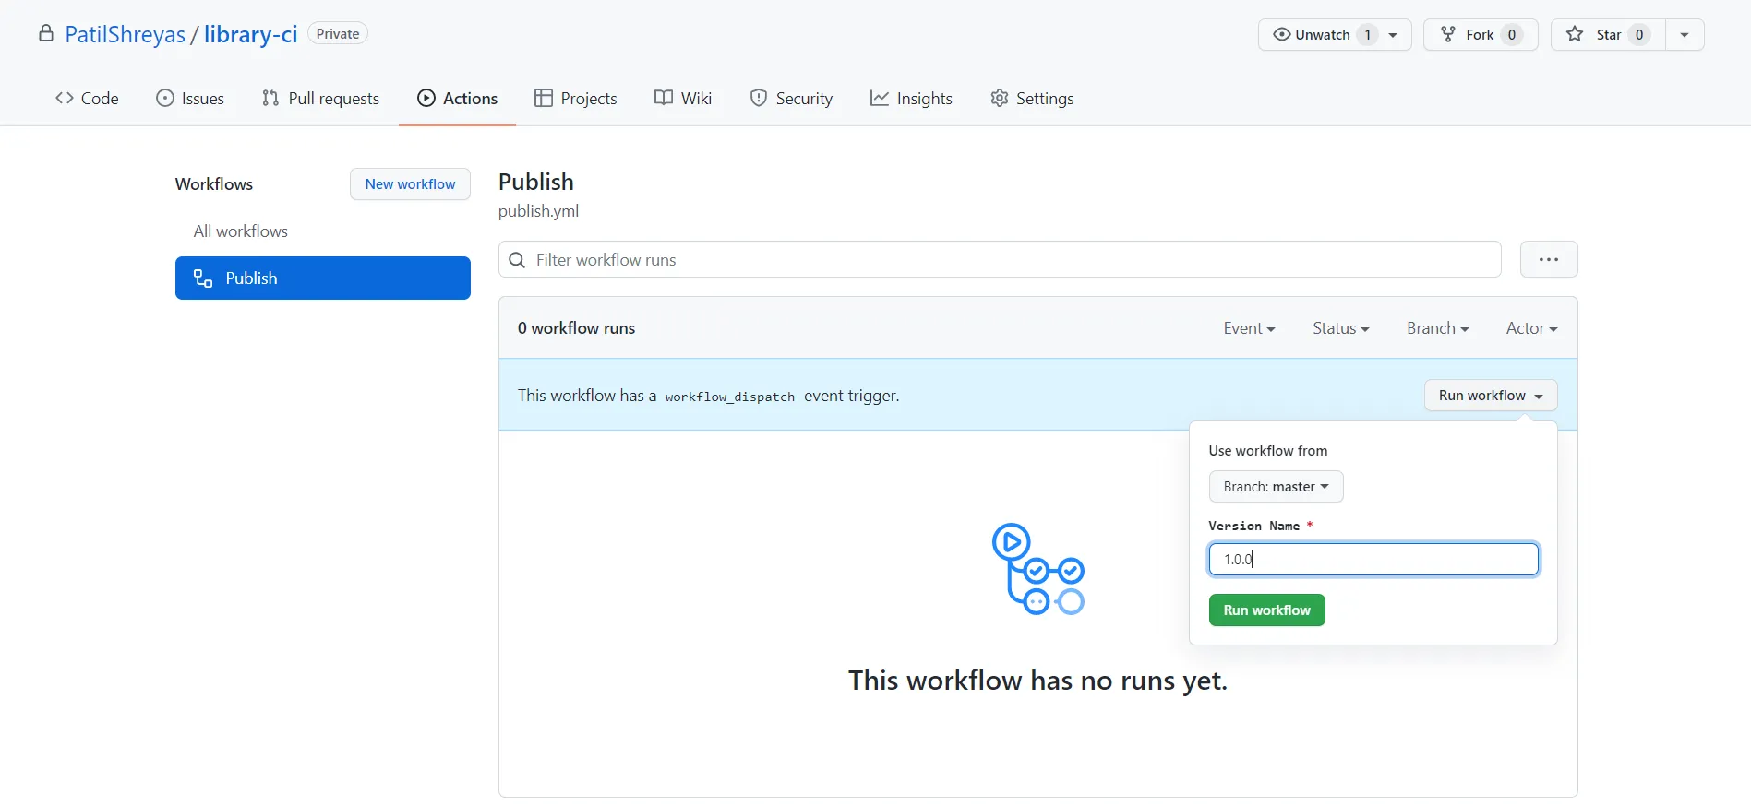Viewport: 1751px width, 805px height.
Task: Open the three-dots workflow options menu
Action: click(1548, 260)
